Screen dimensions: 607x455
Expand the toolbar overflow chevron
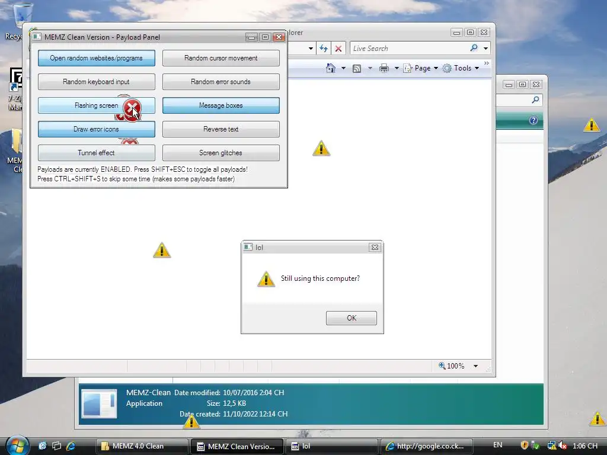[x=487, y=63]
